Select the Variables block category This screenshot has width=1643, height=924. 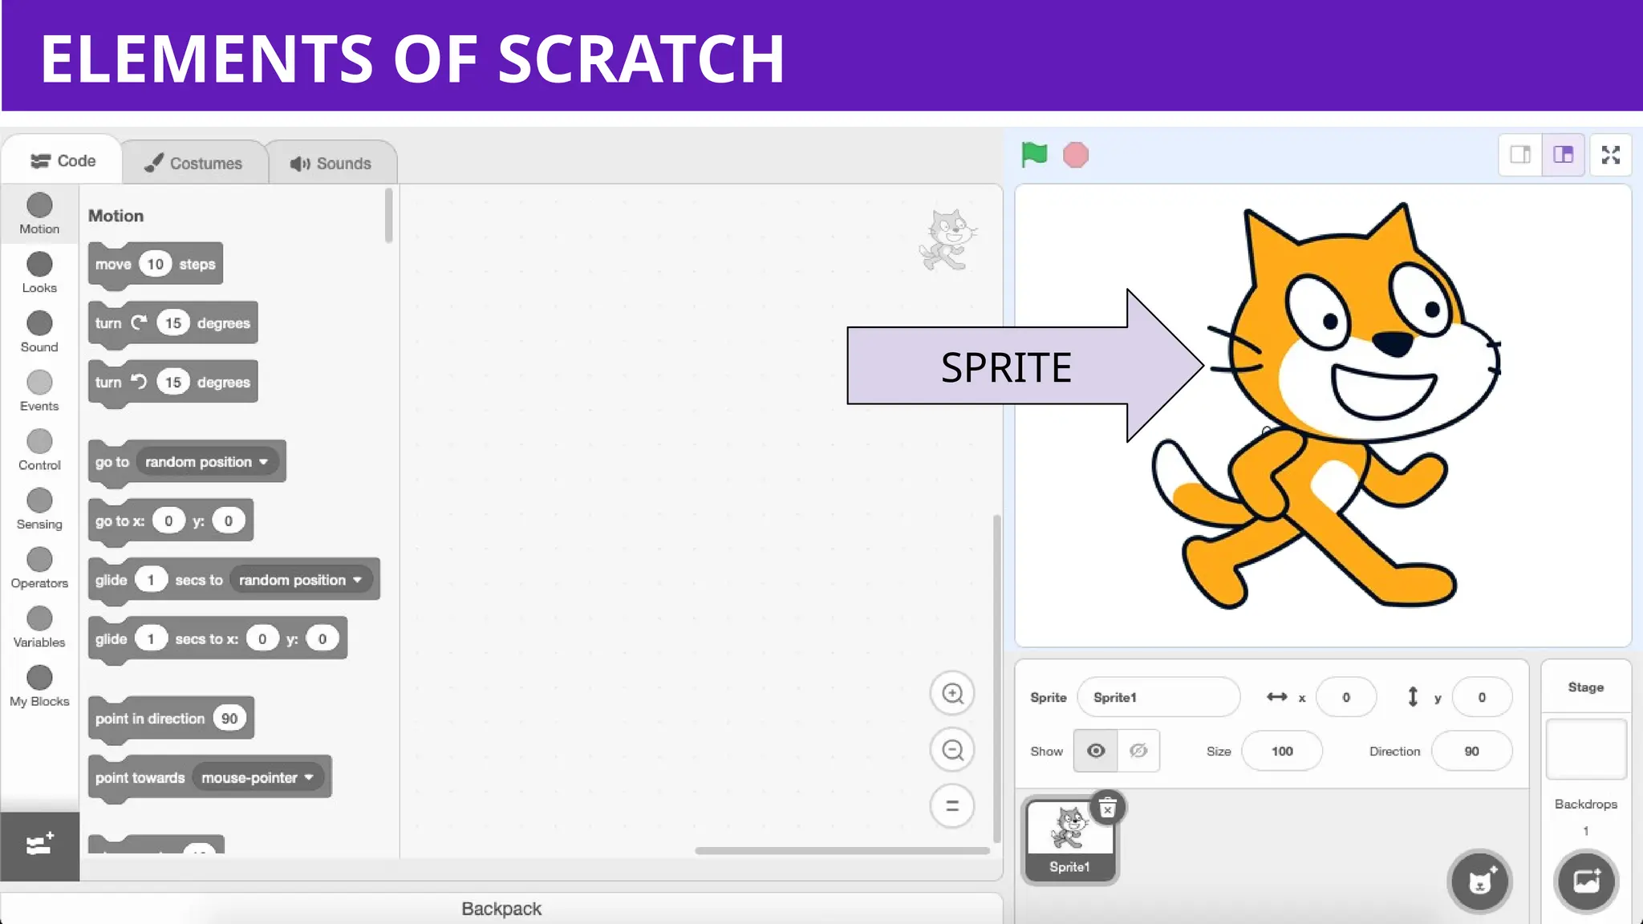(39, 627)
